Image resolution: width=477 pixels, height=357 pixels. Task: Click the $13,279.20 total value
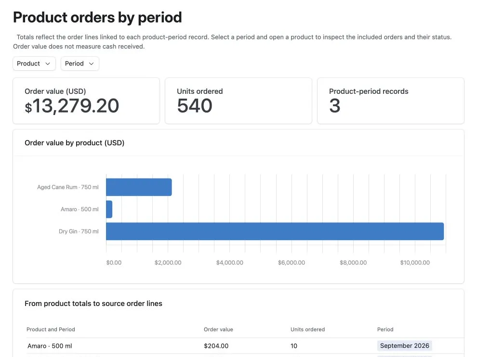72,106
